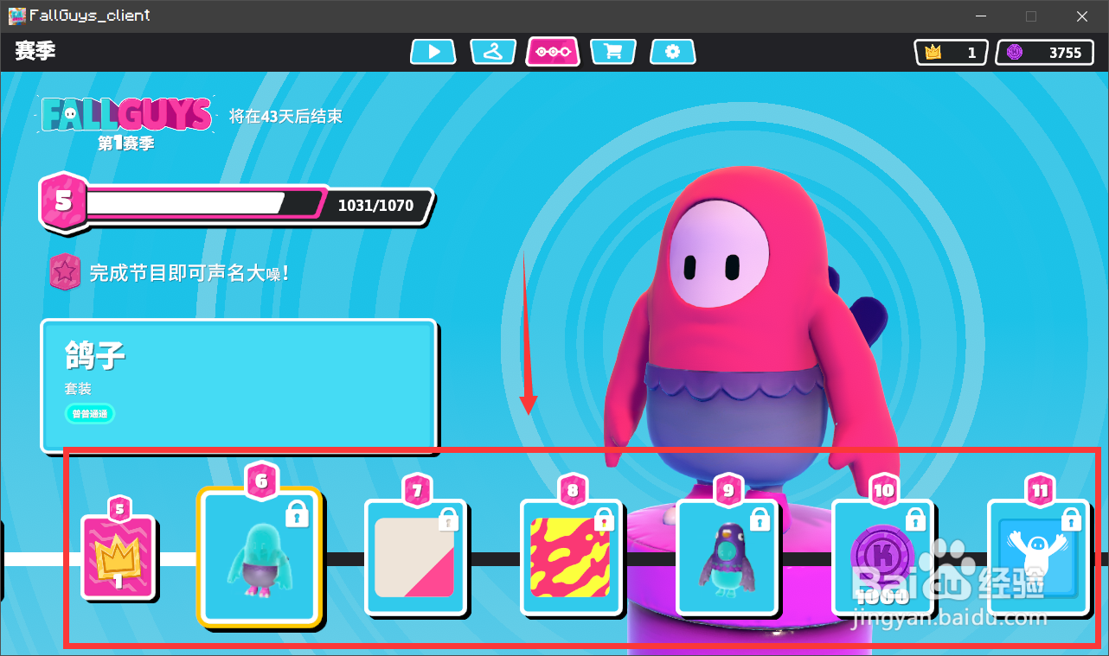The height and width of the screenshot is (656, 1109).
Task: Click the 将在43天后结束 text
Action: click(x=285, y=116)
